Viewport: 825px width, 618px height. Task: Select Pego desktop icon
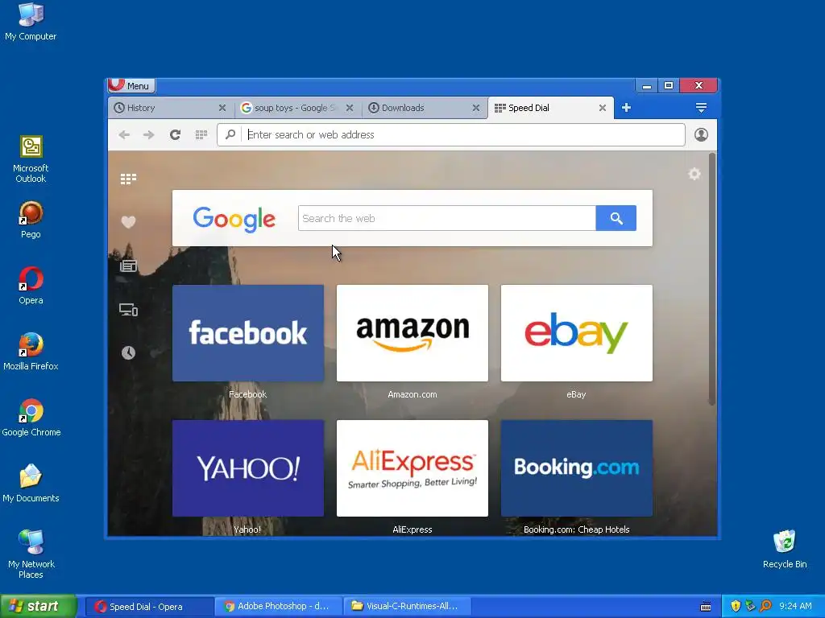click(31, 220)
